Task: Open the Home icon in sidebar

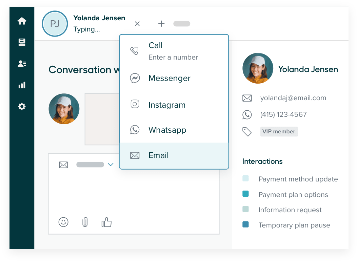Action: pyautogui.click(x=22, y=21)
